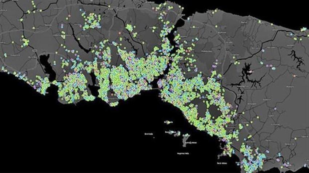Click the Hayırsız Ada label in the sea
Screen dimensions: 309x173
[x=183, y=153]
